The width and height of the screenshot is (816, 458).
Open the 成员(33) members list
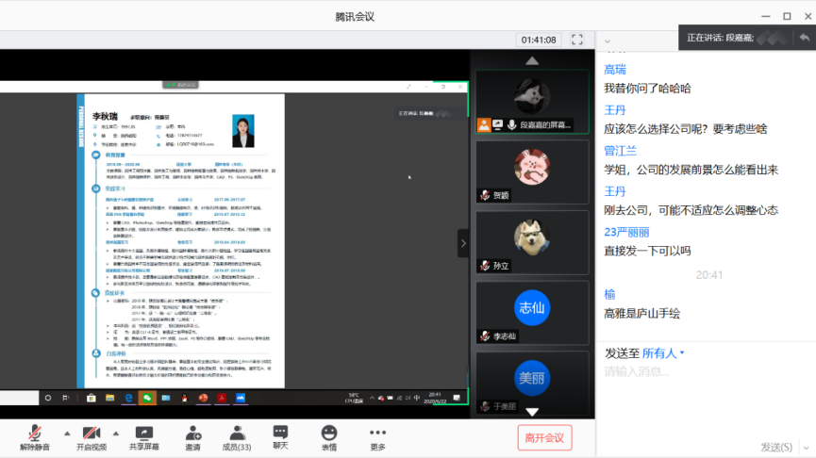click(x=236, y=437)
